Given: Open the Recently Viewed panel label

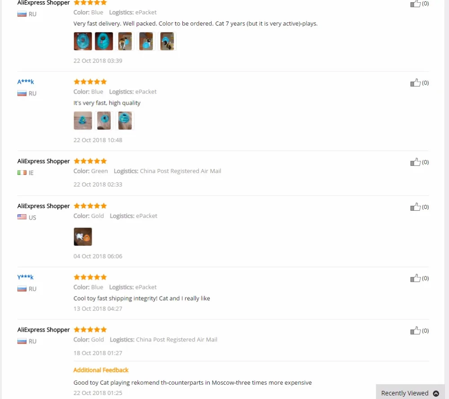Looking at the screenshot, I should click(405, 393).
